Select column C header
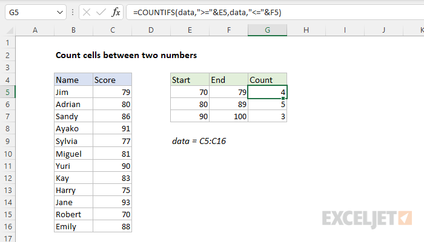424x242 pixels. click(113, 30)
